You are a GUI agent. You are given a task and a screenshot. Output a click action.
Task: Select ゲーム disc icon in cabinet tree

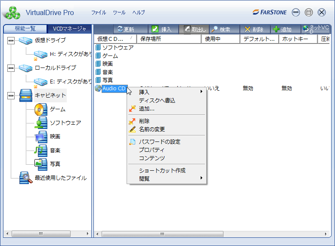coord(41,109)
